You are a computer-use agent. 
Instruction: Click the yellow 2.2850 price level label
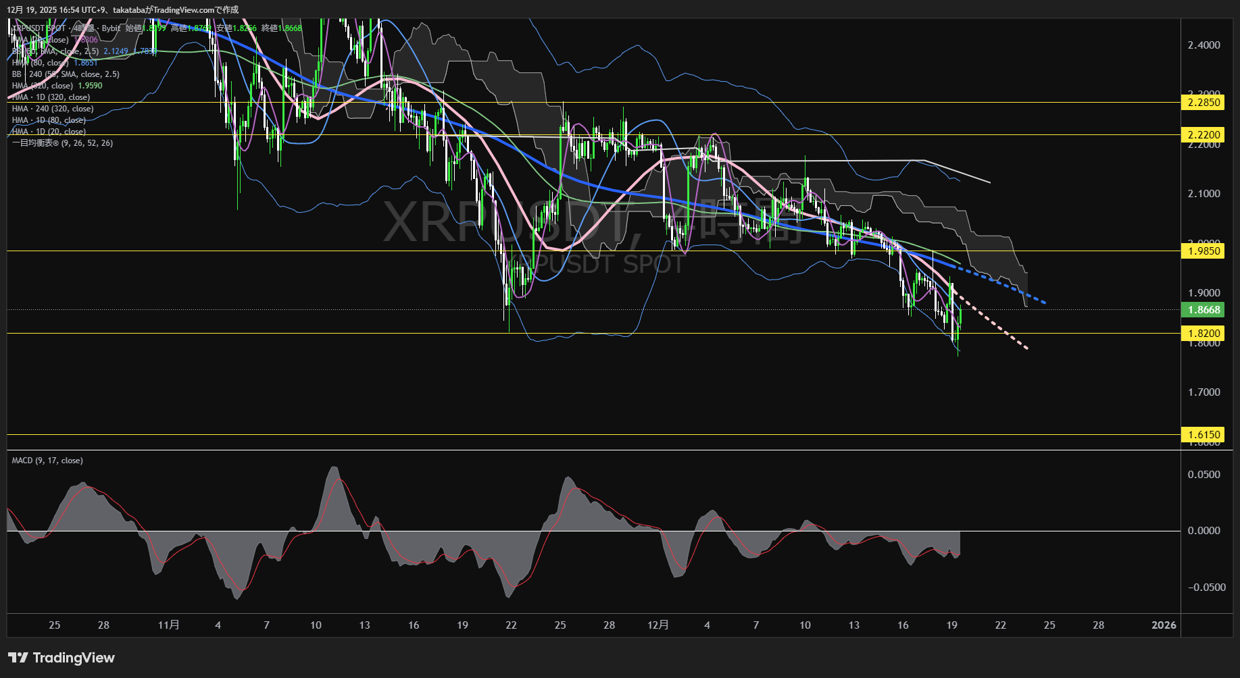[1205, 103]
